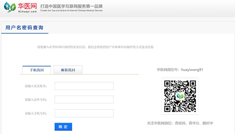Click the 请输入证件号码 label
235x134 pixels.
point(36,100)
